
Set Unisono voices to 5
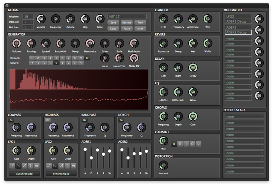click(x=56, y=58)
